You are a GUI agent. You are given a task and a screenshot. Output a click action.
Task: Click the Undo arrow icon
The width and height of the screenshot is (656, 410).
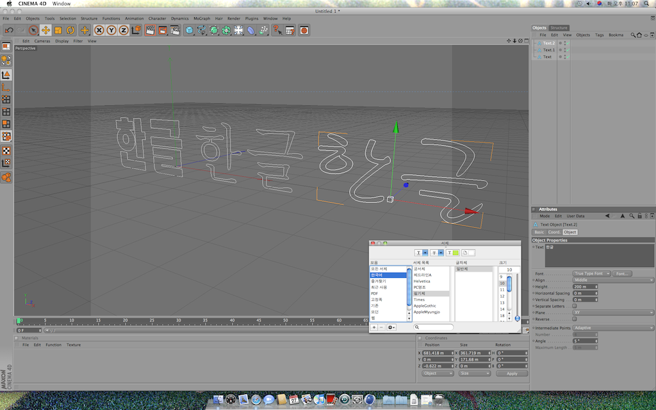point(8,30)
